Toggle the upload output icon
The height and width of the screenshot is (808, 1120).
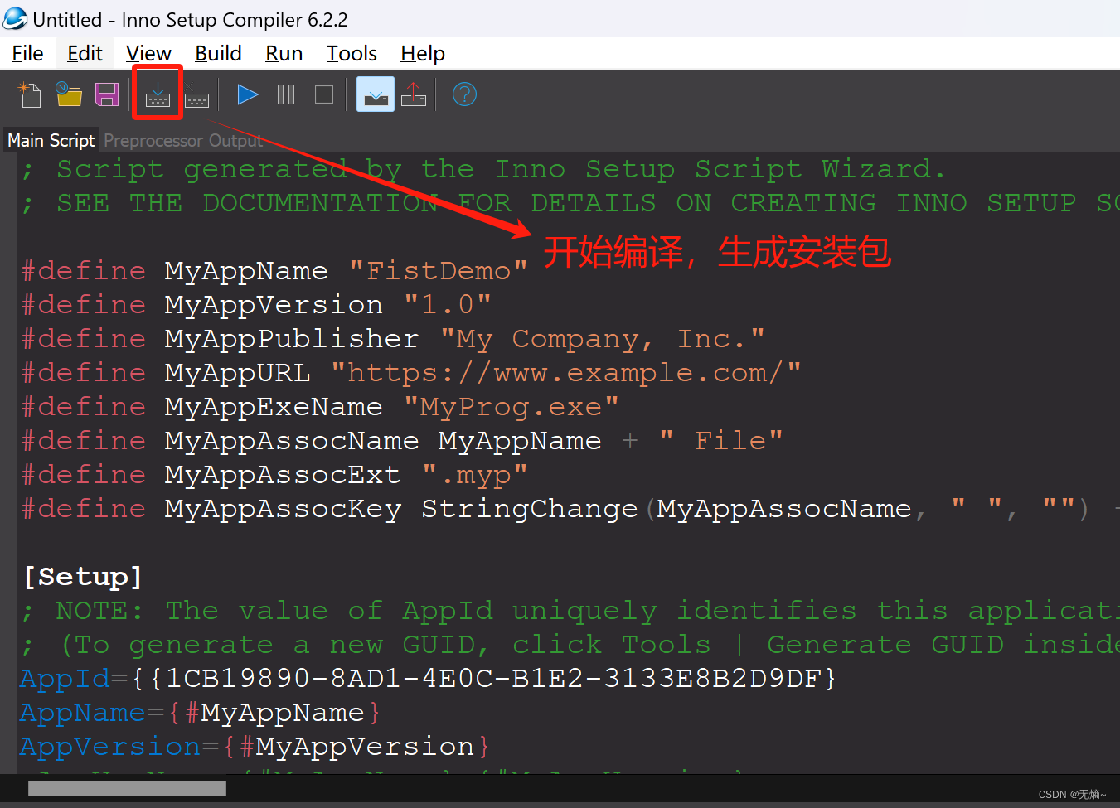click(413, 94)
